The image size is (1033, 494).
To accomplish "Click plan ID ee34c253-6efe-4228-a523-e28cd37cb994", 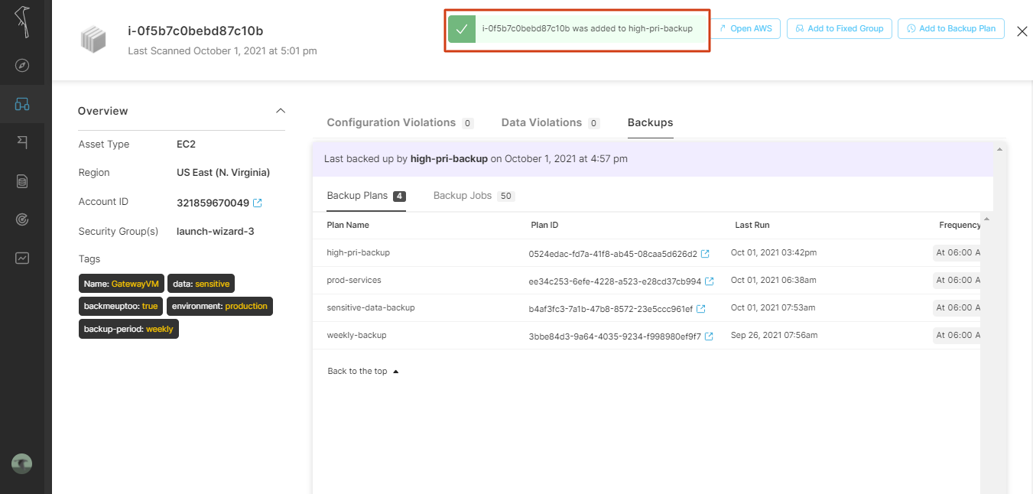I will [x=615, y=281].
